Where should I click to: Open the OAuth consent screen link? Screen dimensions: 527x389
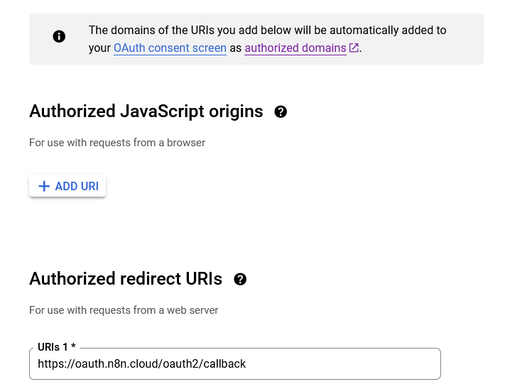point(170,48)
